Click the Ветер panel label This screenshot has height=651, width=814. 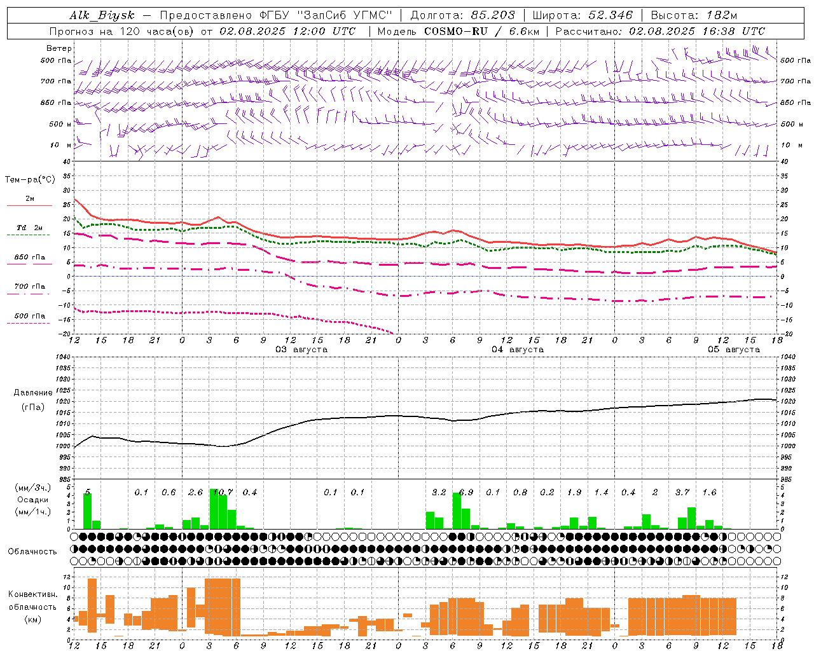[x=59, y=48]
